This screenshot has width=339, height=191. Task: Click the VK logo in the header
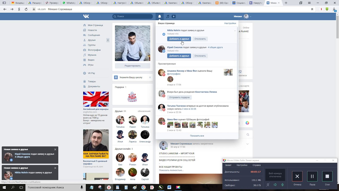pos(86,16)
